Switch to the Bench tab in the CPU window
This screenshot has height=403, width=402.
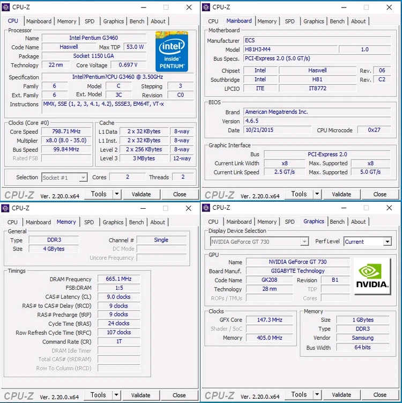click(137, 21)
